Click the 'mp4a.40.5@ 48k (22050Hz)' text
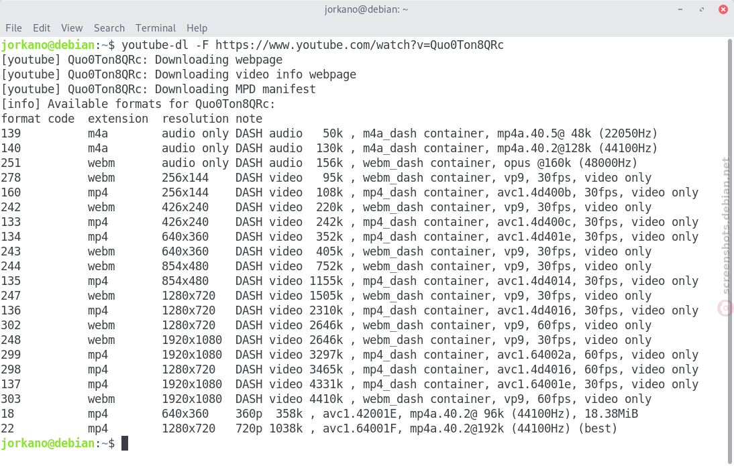Viewport: 734px width, 466px height. [x=577, y=133]
